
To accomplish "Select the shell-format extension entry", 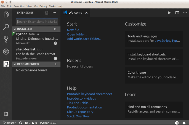I will pyautogui.click(x=36, y=54).
